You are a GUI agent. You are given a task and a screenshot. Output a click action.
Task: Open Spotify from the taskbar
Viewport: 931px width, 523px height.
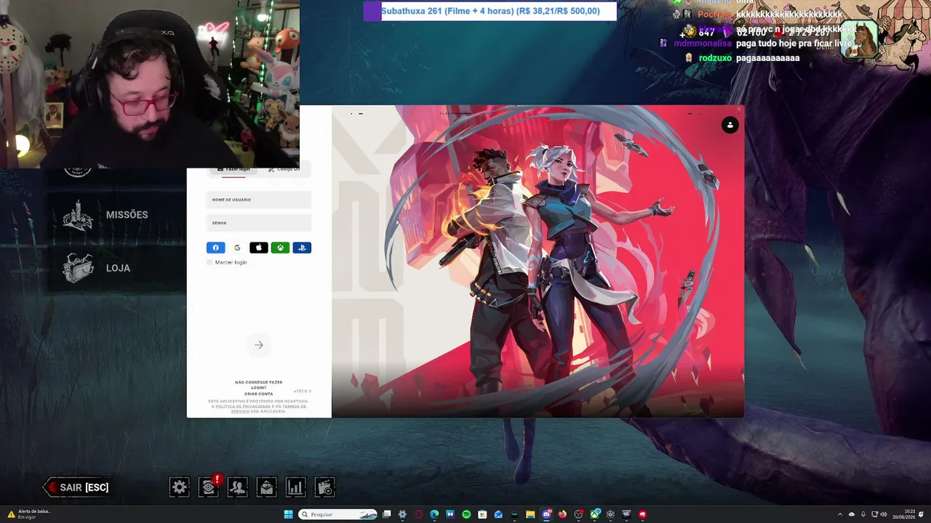466,514
